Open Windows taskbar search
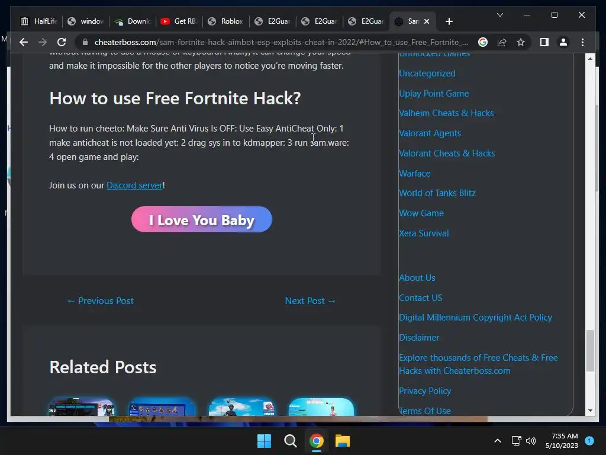 [x=290, y=441]
